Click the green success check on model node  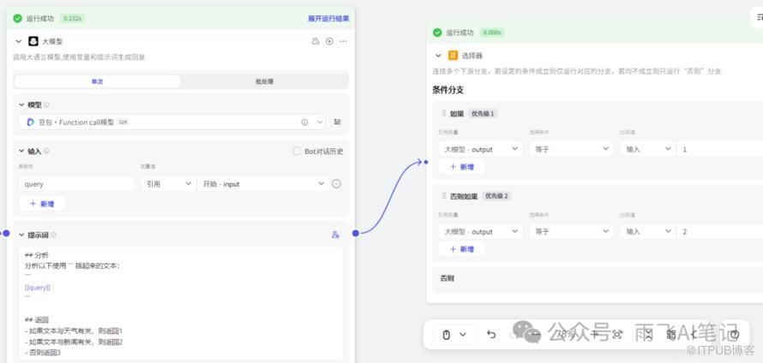17,19
